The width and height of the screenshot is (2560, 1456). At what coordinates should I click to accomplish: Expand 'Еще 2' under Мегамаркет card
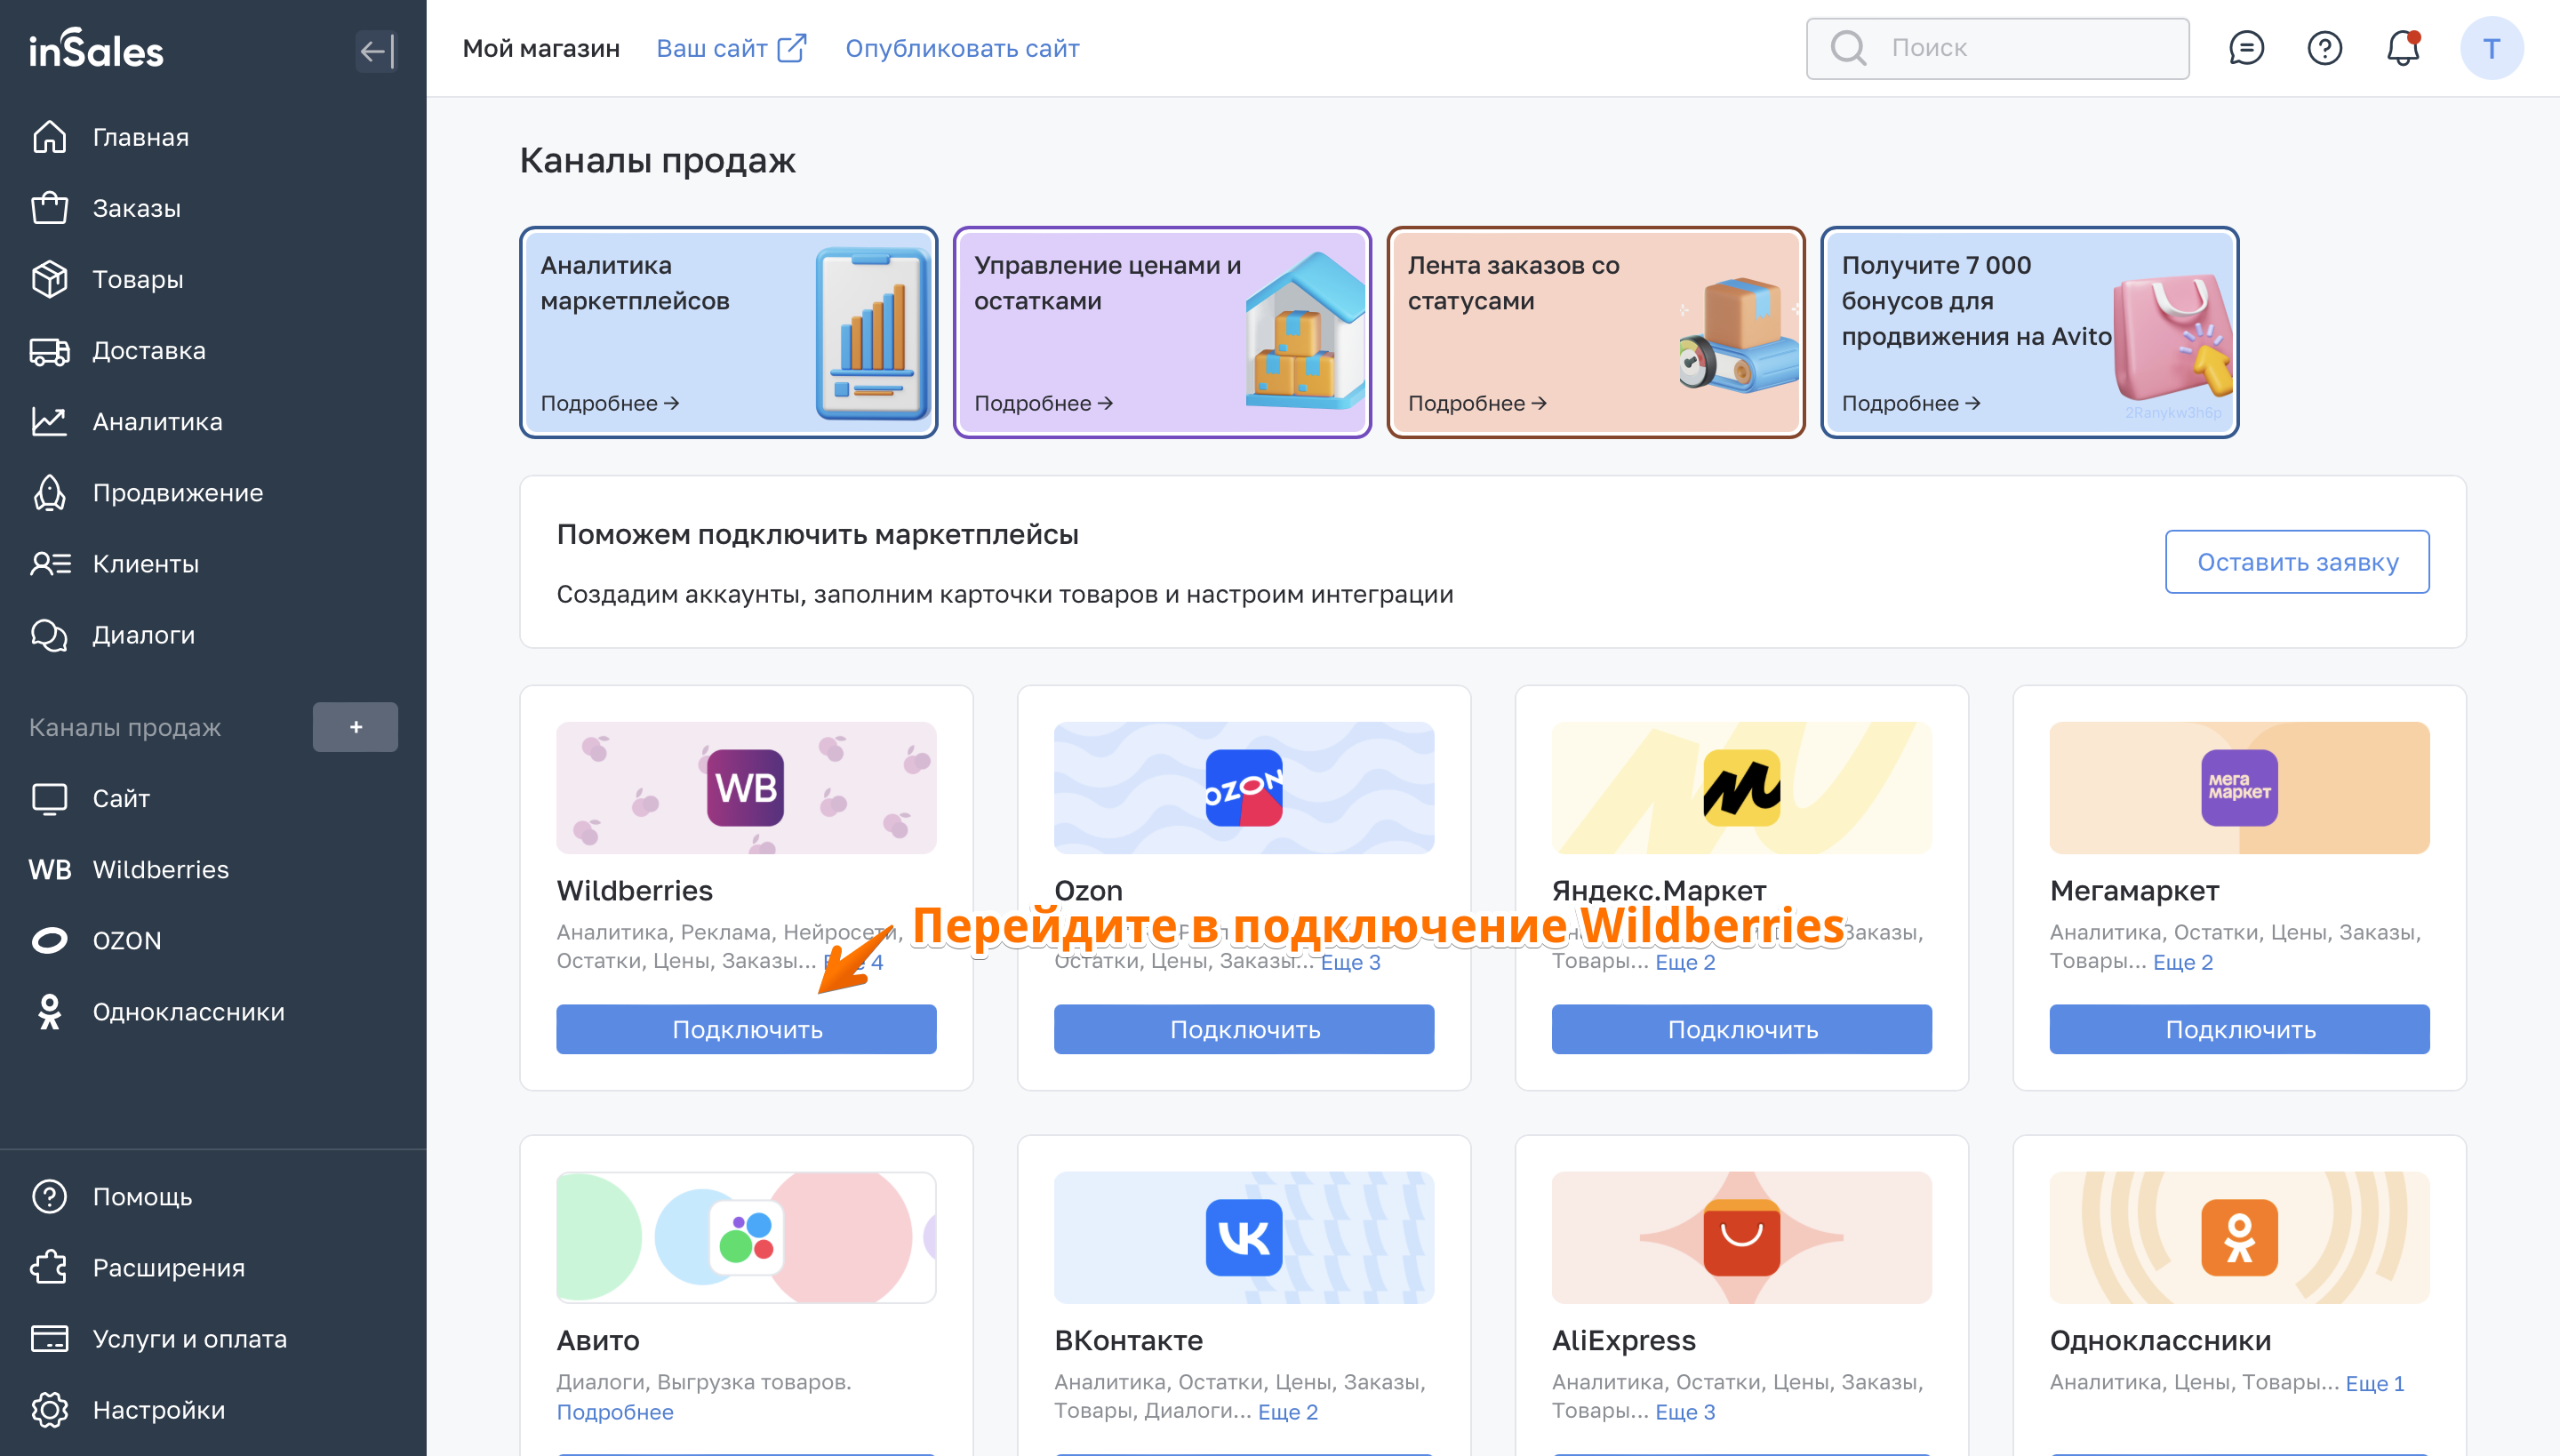[2182, 962]
